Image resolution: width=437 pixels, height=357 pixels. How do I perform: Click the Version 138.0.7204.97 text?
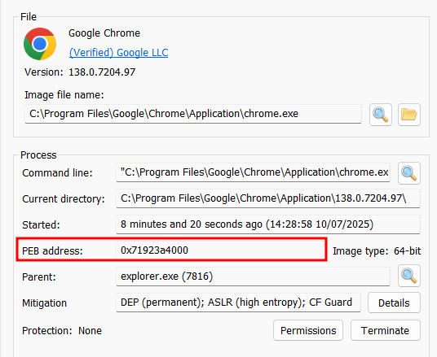(80, 72)
